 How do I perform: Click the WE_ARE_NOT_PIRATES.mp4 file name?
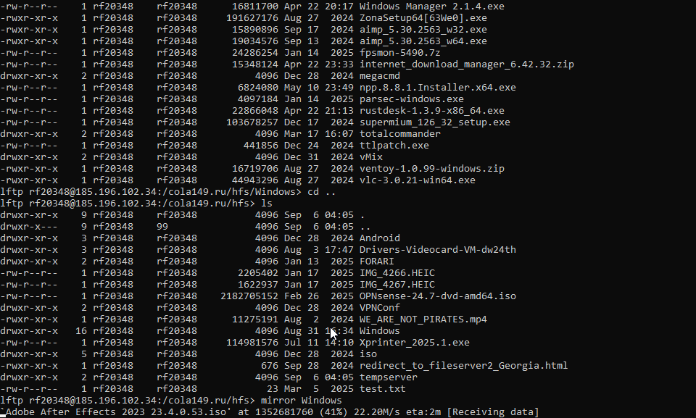tap(423, 319)
